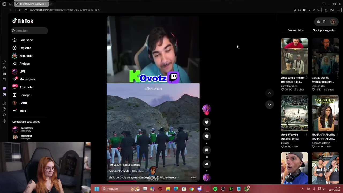Open the ewertoonclips channel link

click(x=289, y=86)
